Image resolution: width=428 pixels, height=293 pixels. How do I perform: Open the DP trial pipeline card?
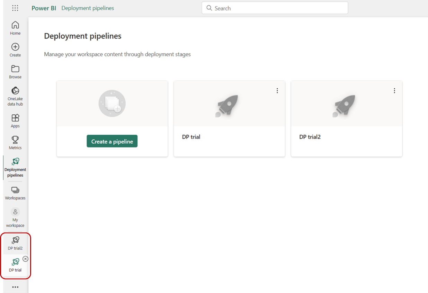[x=229, y=118]
